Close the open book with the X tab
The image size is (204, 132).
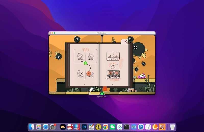(x=125, y=42)
